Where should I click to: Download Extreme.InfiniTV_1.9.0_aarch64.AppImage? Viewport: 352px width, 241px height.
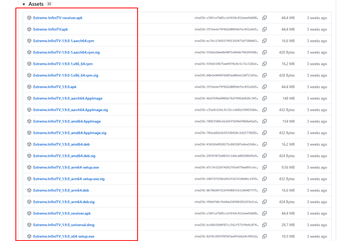(68, 98)
